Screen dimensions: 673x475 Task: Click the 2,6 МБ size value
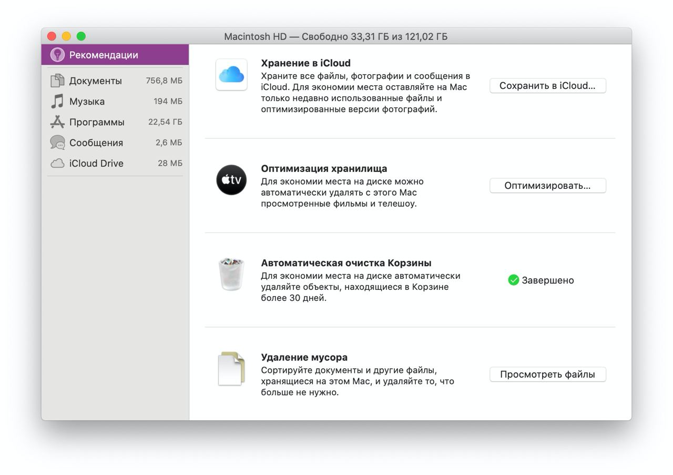169,143
